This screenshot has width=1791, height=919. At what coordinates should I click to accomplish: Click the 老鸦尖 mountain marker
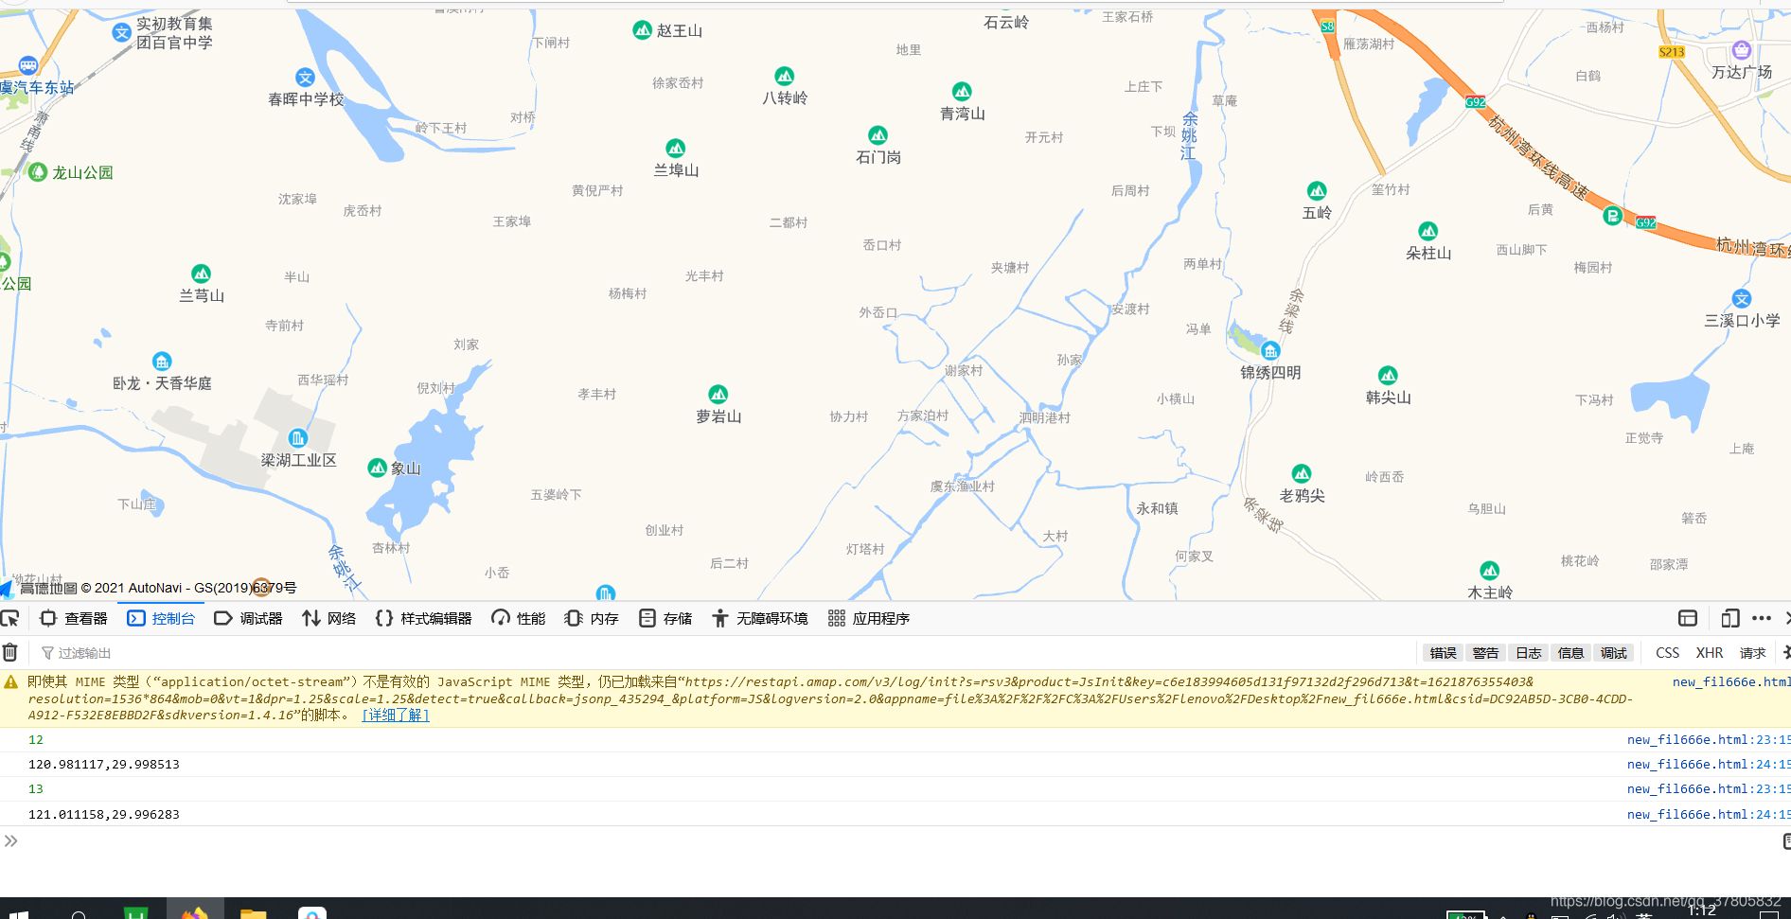tap(1302, 473)
